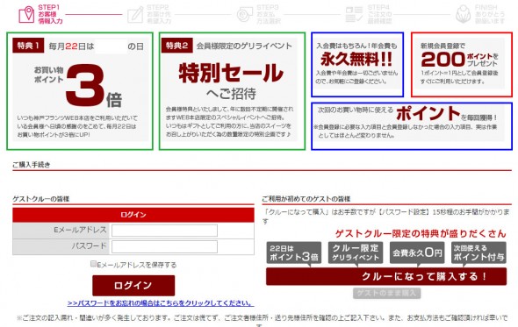The width and height of the screenshot is (518, 327).
Task: Click the STEP2 pencil note icon
Action: point(135,15)
